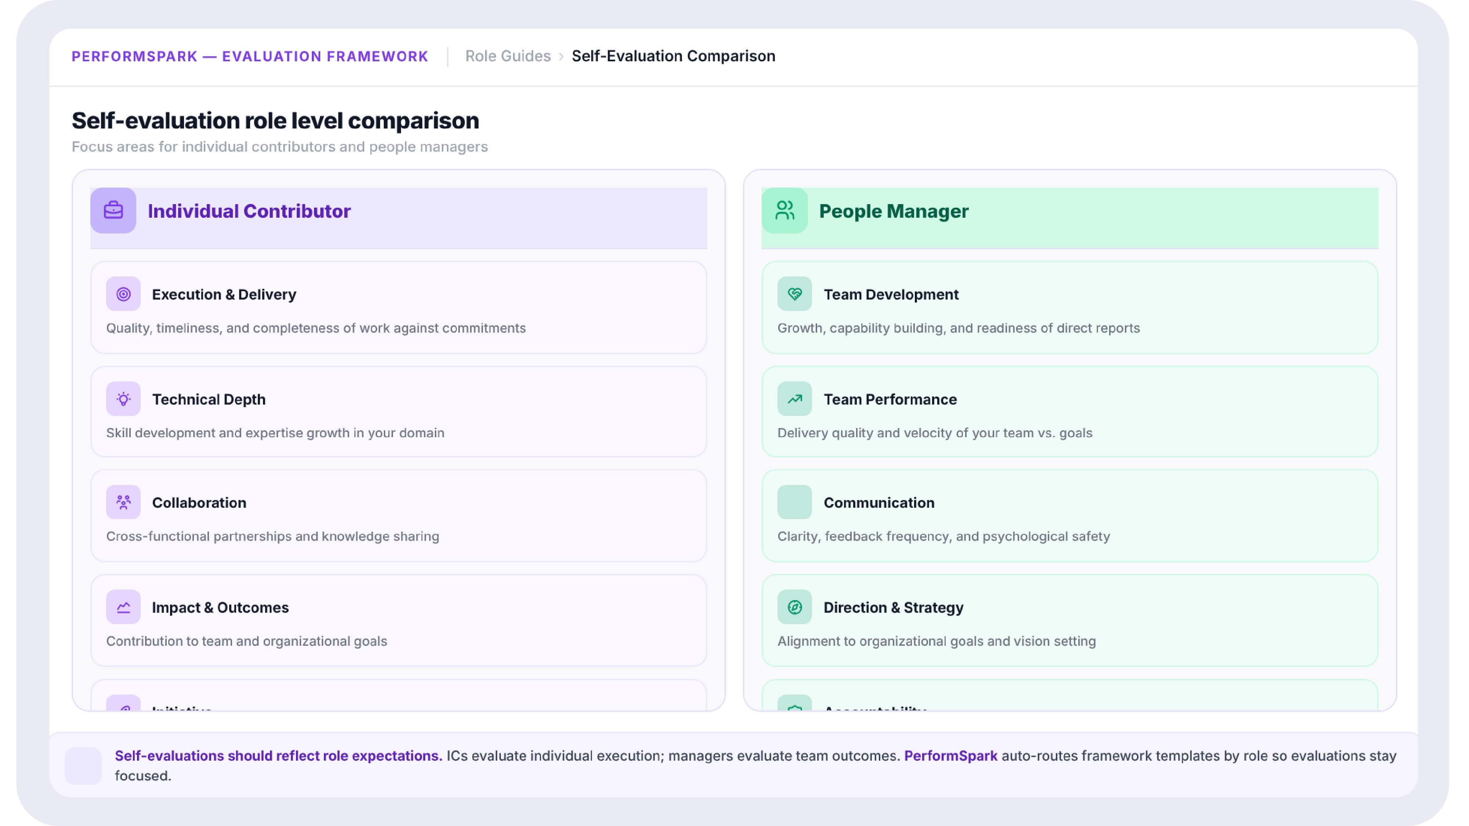Click the Team Performance title
The image size is (1469, 826).
(890, 399)
